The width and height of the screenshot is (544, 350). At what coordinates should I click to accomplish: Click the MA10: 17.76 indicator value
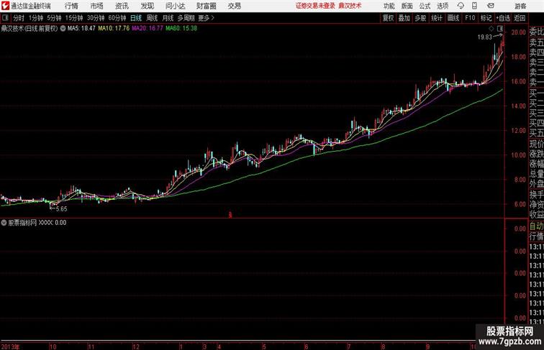tap(114, 29)
